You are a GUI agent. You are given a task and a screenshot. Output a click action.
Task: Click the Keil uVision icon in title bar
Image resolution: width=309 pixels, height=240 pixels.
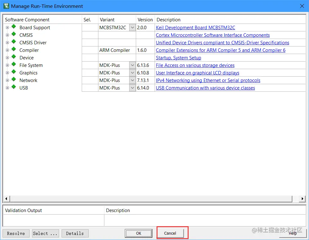(x=6, y=6)
